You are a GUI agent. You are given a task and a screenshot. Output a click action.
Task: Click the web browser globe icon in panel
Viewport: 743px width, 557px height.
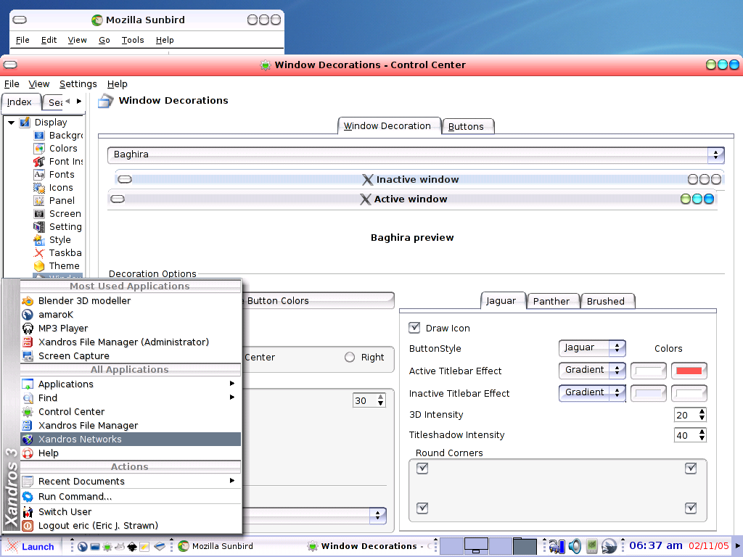click(x=83, y=547)
